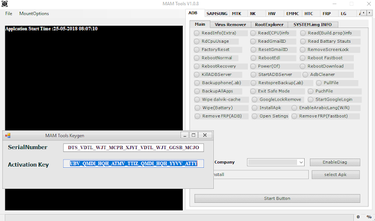Click the Start Button

click(x=277, y=198)
